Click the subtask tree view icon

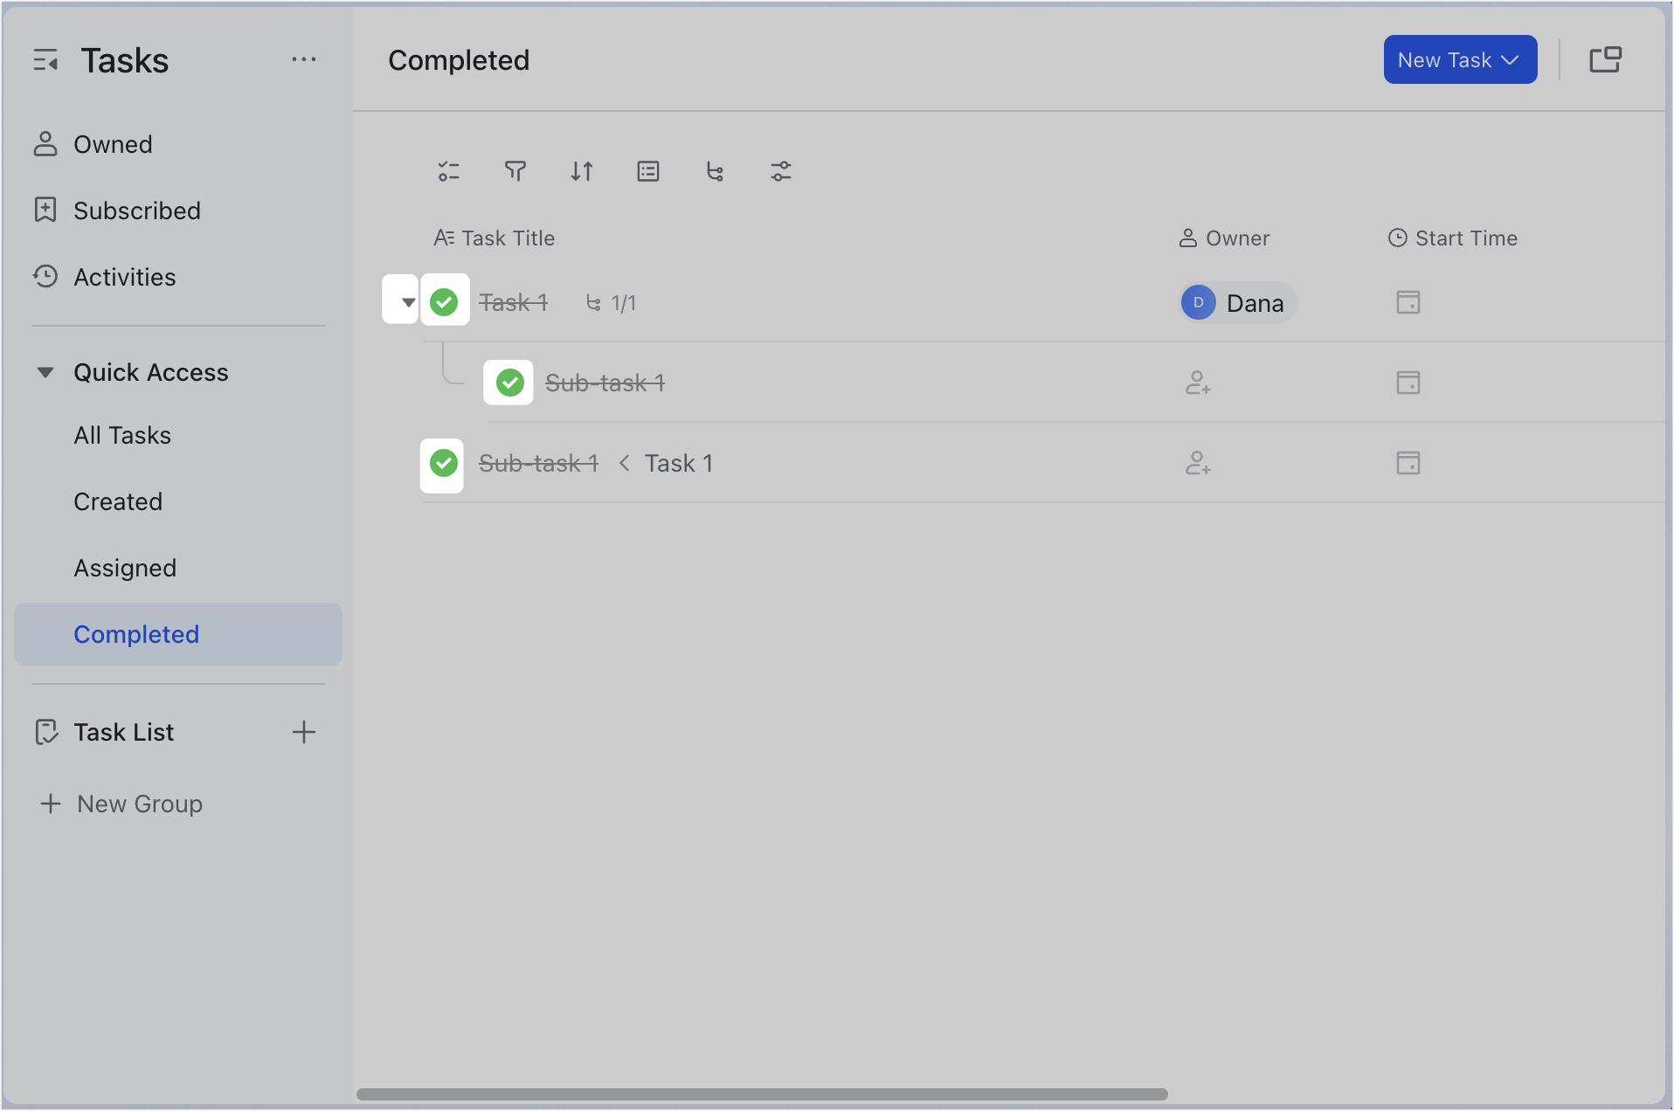point(715,171)
